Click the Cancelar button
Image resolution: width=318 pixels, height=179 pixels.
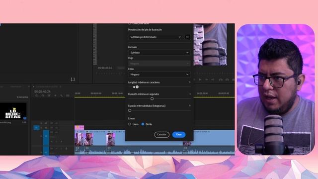(161, 135)
